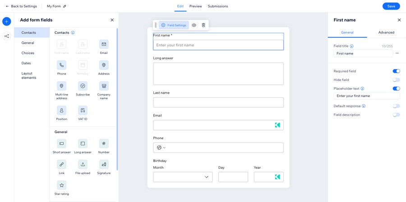Viewport: 406px width, 202px height.
Task: Add the Position field
Action: (62, 110)
